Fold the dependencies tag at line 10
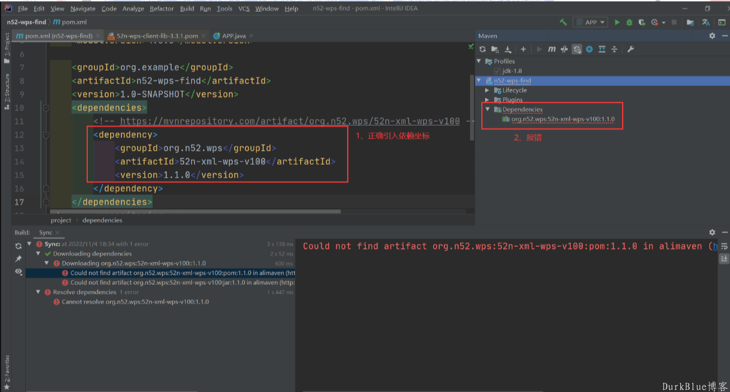This screenshot has height=392, width=730. point(46,108)
